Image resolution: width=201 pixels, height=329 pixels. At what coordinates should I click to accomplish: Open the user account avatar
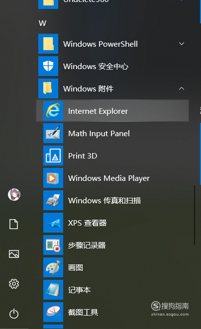coord(14,194)
